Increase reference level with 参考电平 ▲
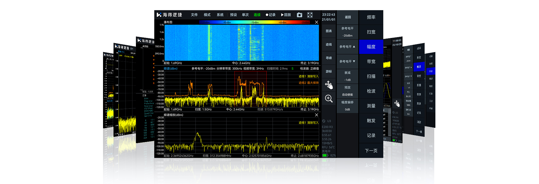This screenshot has width=539, height=184. tap(347, 47)
